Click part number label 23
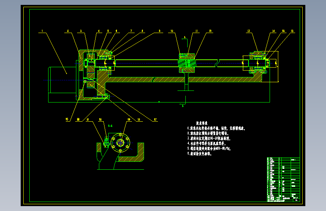This screenshot has height=211, width=326. tap(67, 119)
